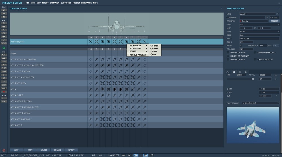
Task: Open the briefing clipboard icon under MIS
Action: tap(4, 23)
